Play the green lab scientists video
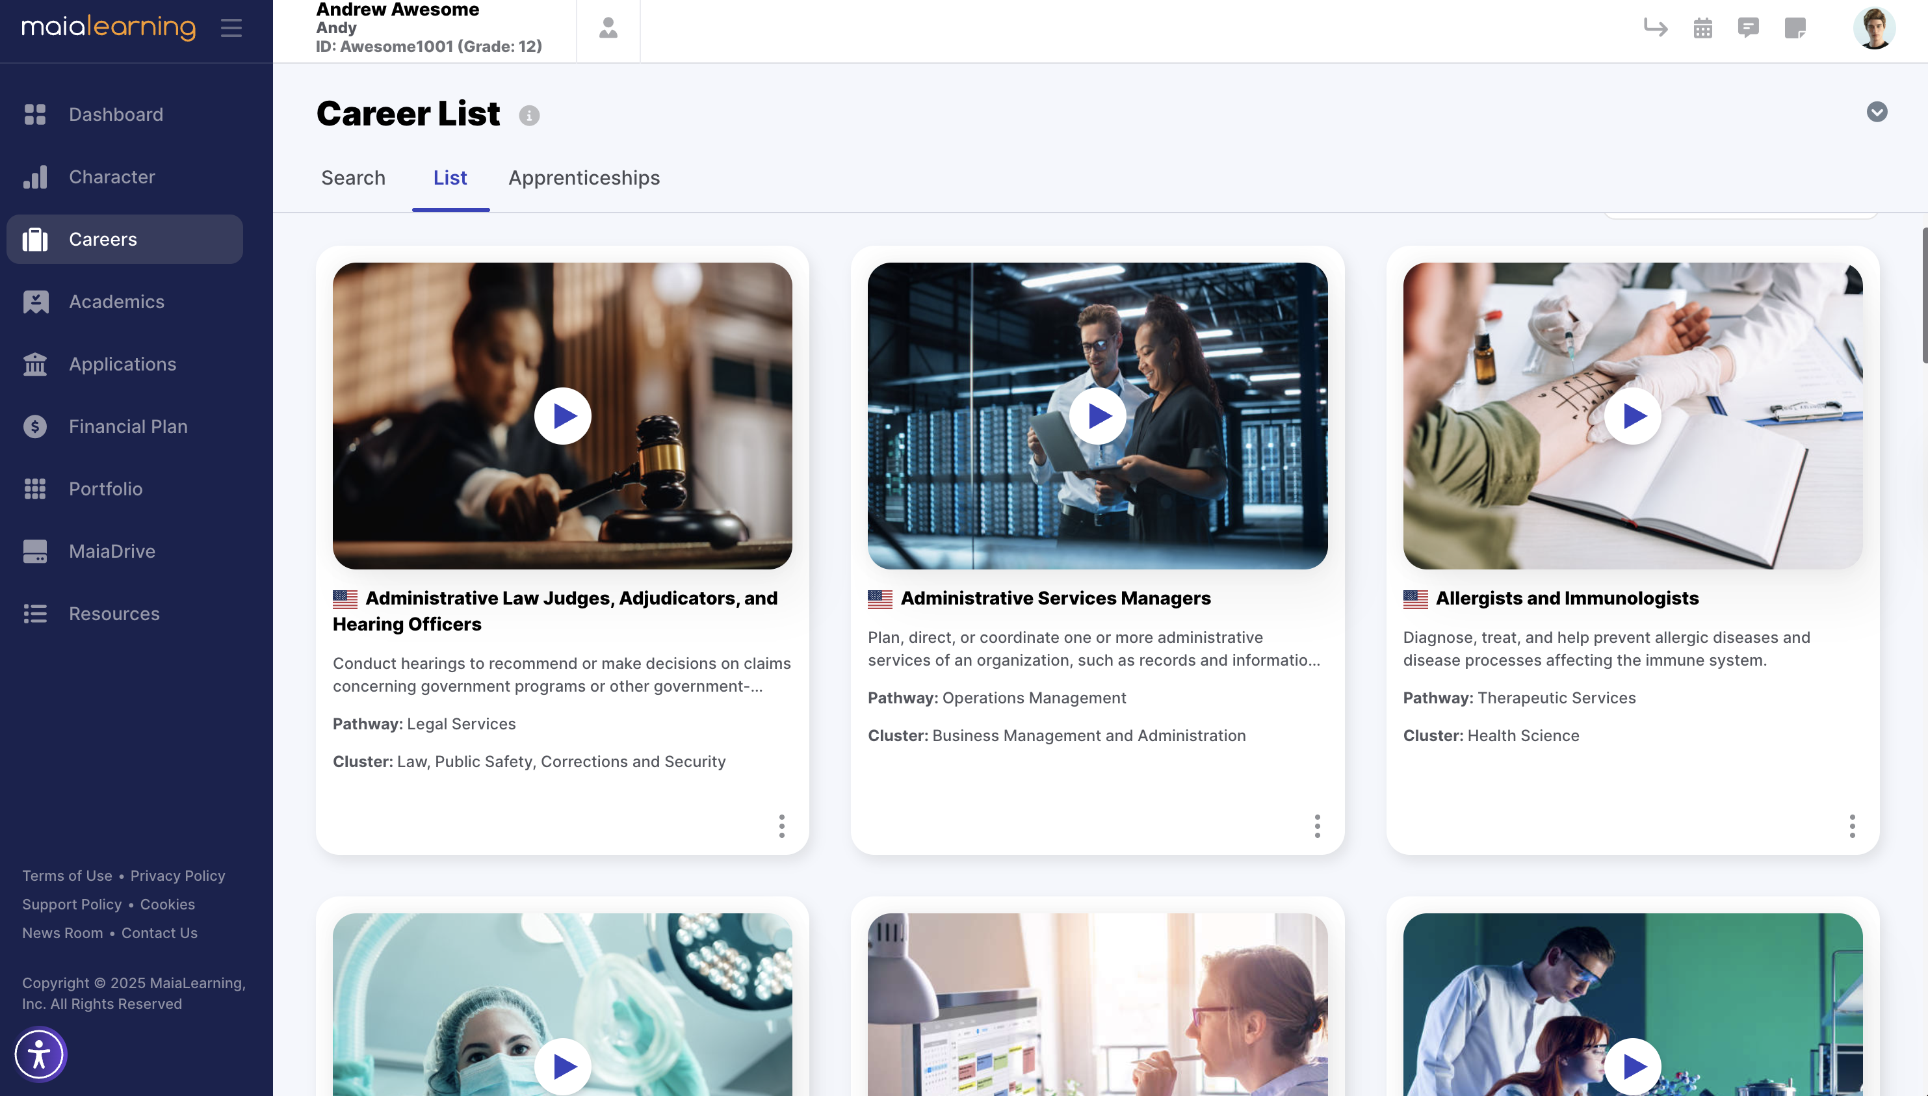 [1632, 1067]
